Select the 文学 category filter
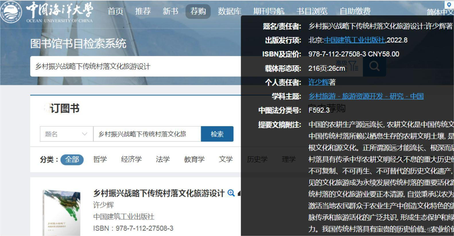Viewport: 454px width, 236px height. coord(226,159)
